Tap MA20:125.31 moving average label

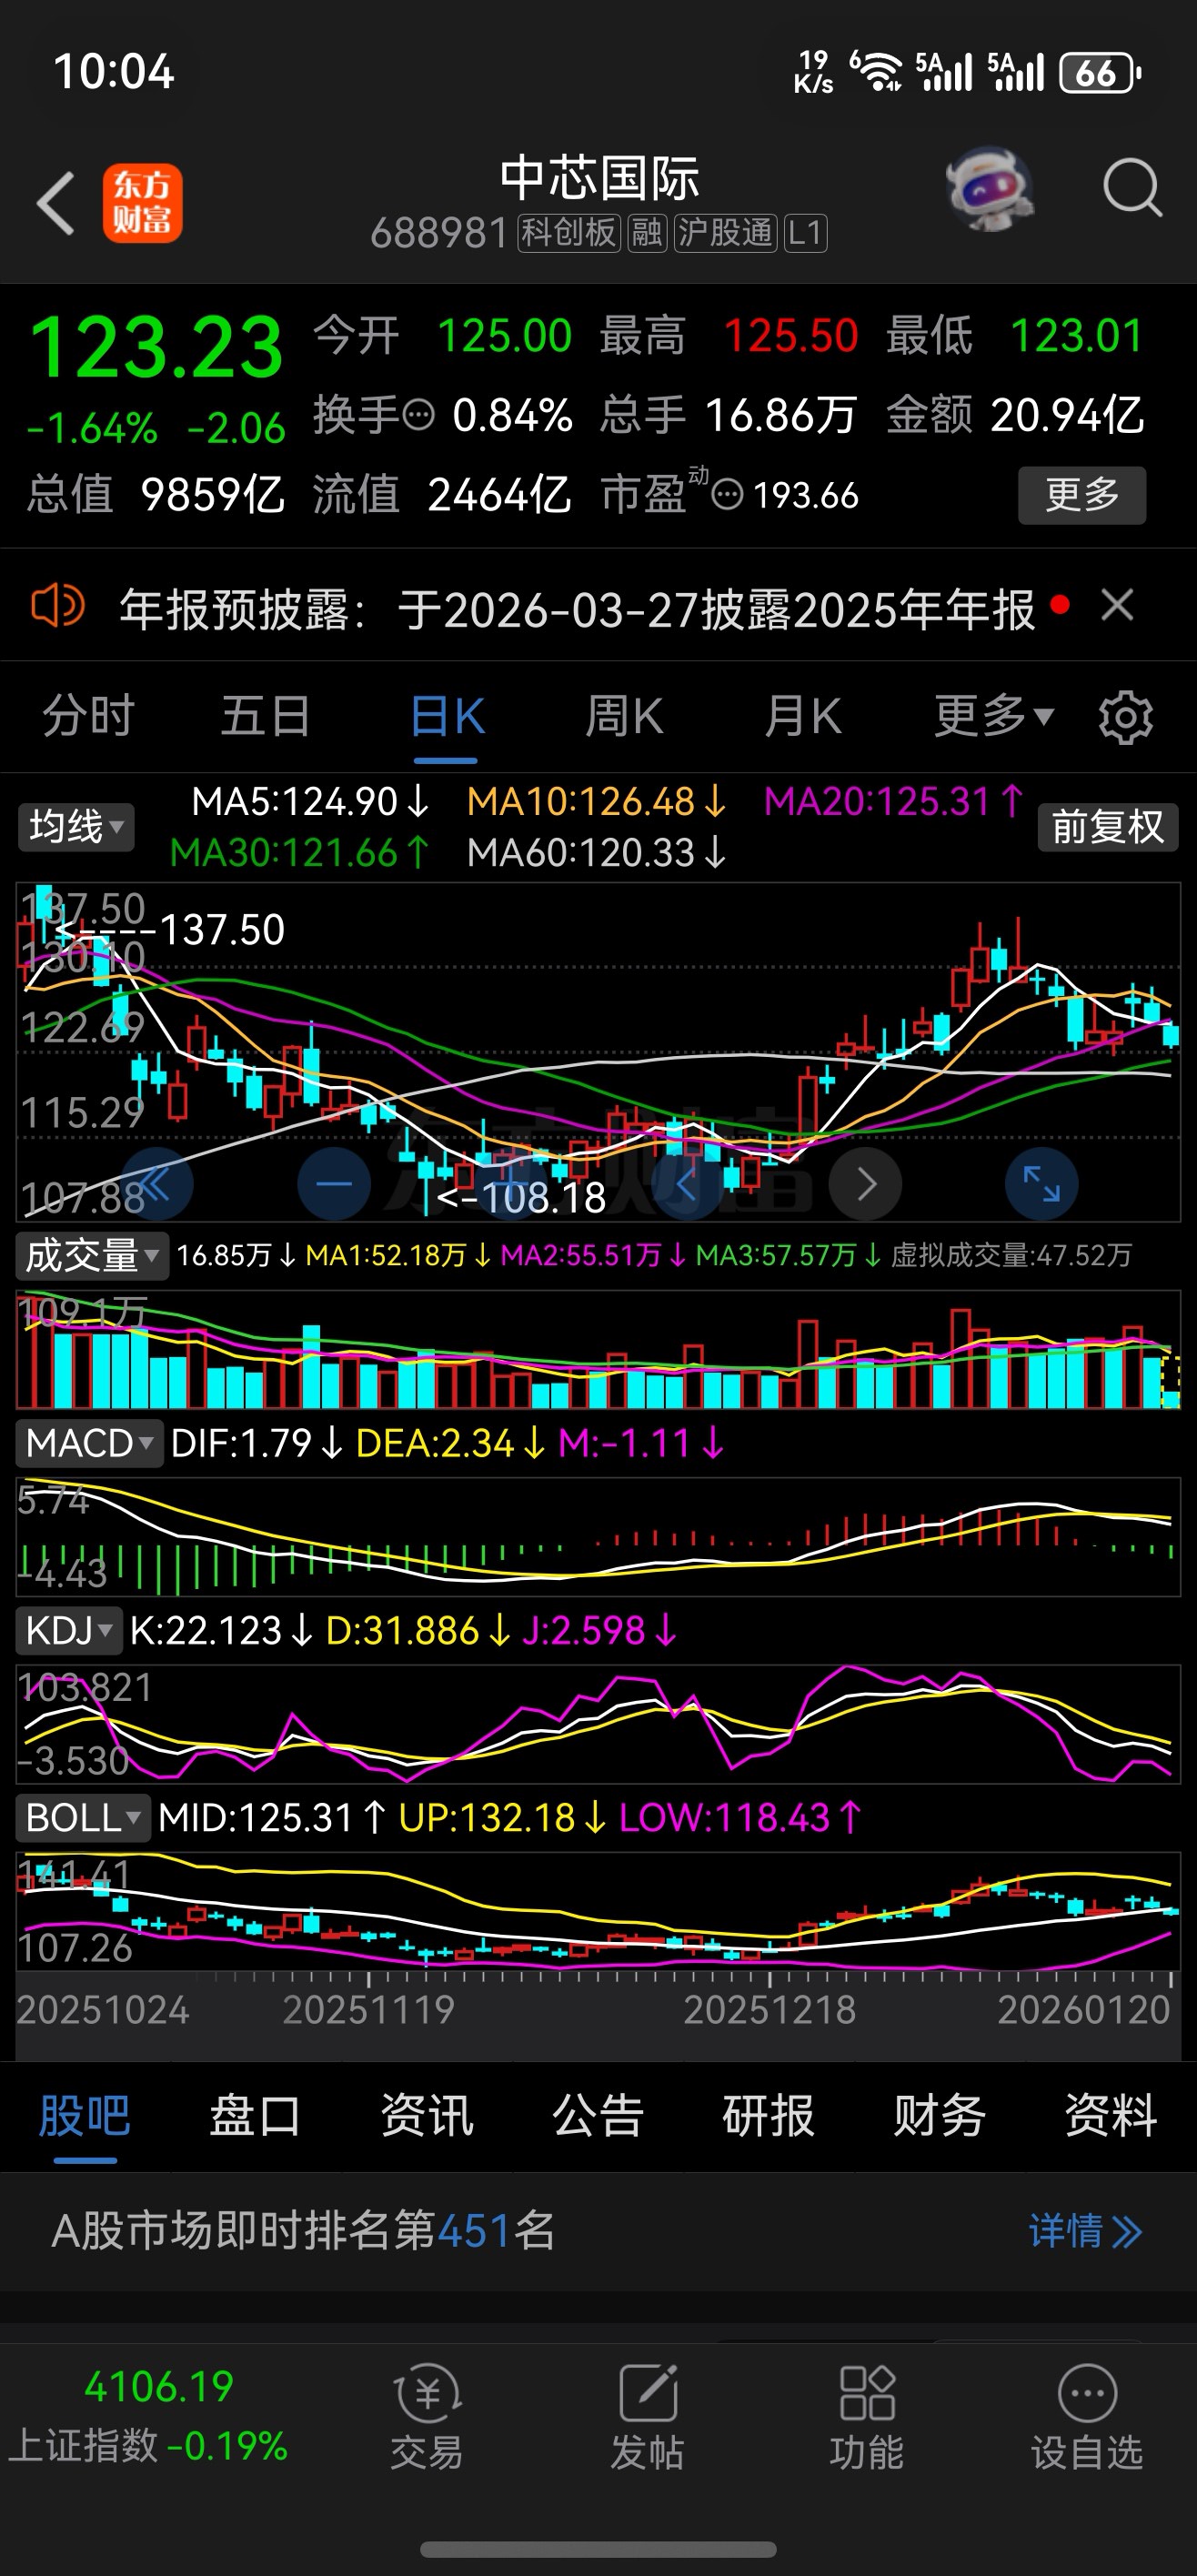click(x=894, y=801)
